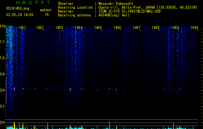
Task: Click the 1459 time marker
Action: point(175,28)
